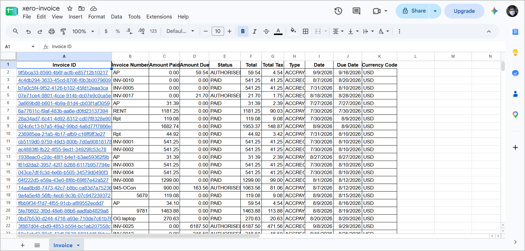
Task: Choose text color
Action: 278,31
